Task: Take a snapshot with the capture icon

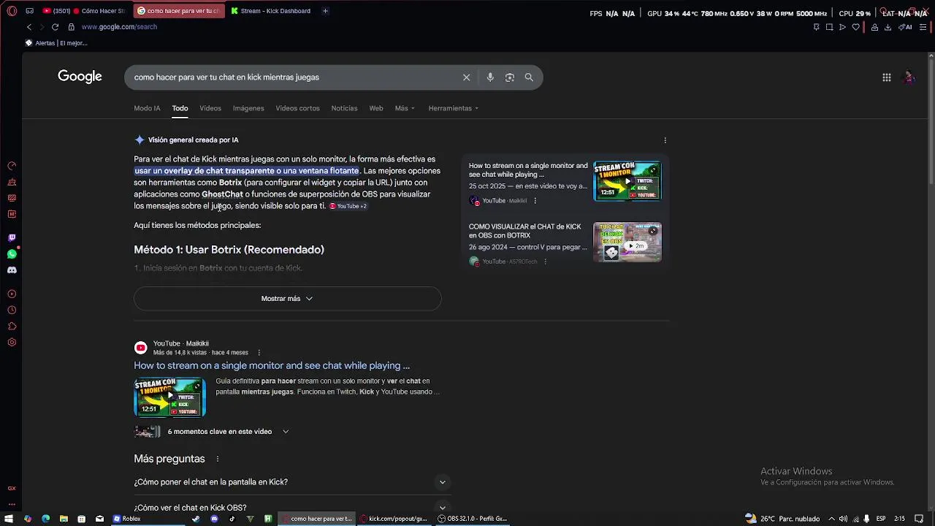Action: click(829, 27)
